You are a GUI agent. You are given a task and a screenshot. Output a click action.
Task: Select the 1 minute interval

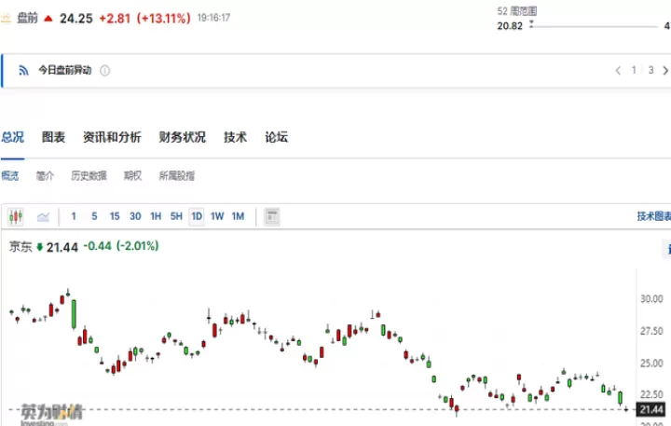pos(74,216)
